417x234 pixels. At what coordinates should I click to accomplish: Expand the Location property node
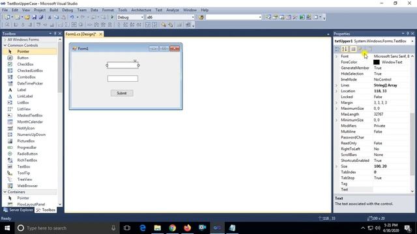(x=336, y=91)
